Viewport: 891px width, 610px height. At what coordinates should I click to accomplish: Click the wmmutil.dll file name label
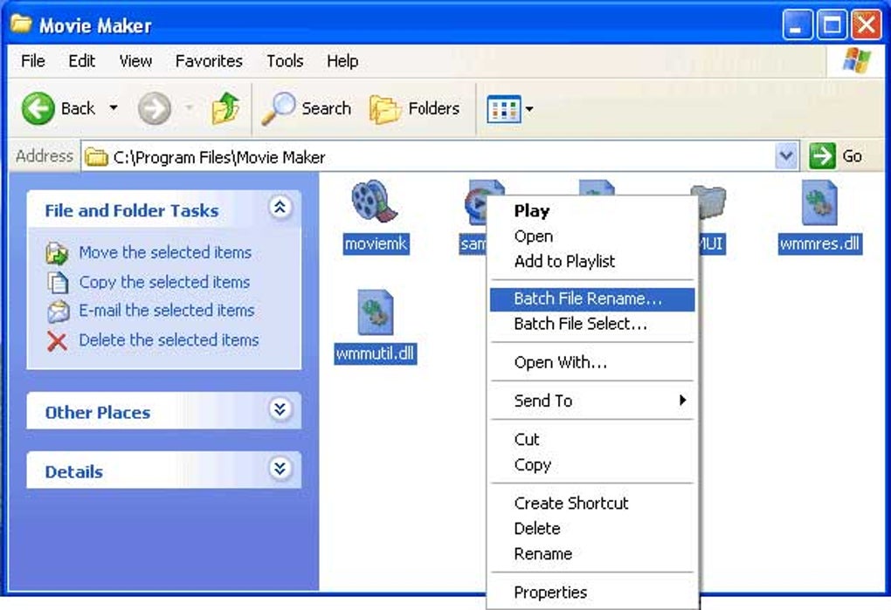(375, 353)
